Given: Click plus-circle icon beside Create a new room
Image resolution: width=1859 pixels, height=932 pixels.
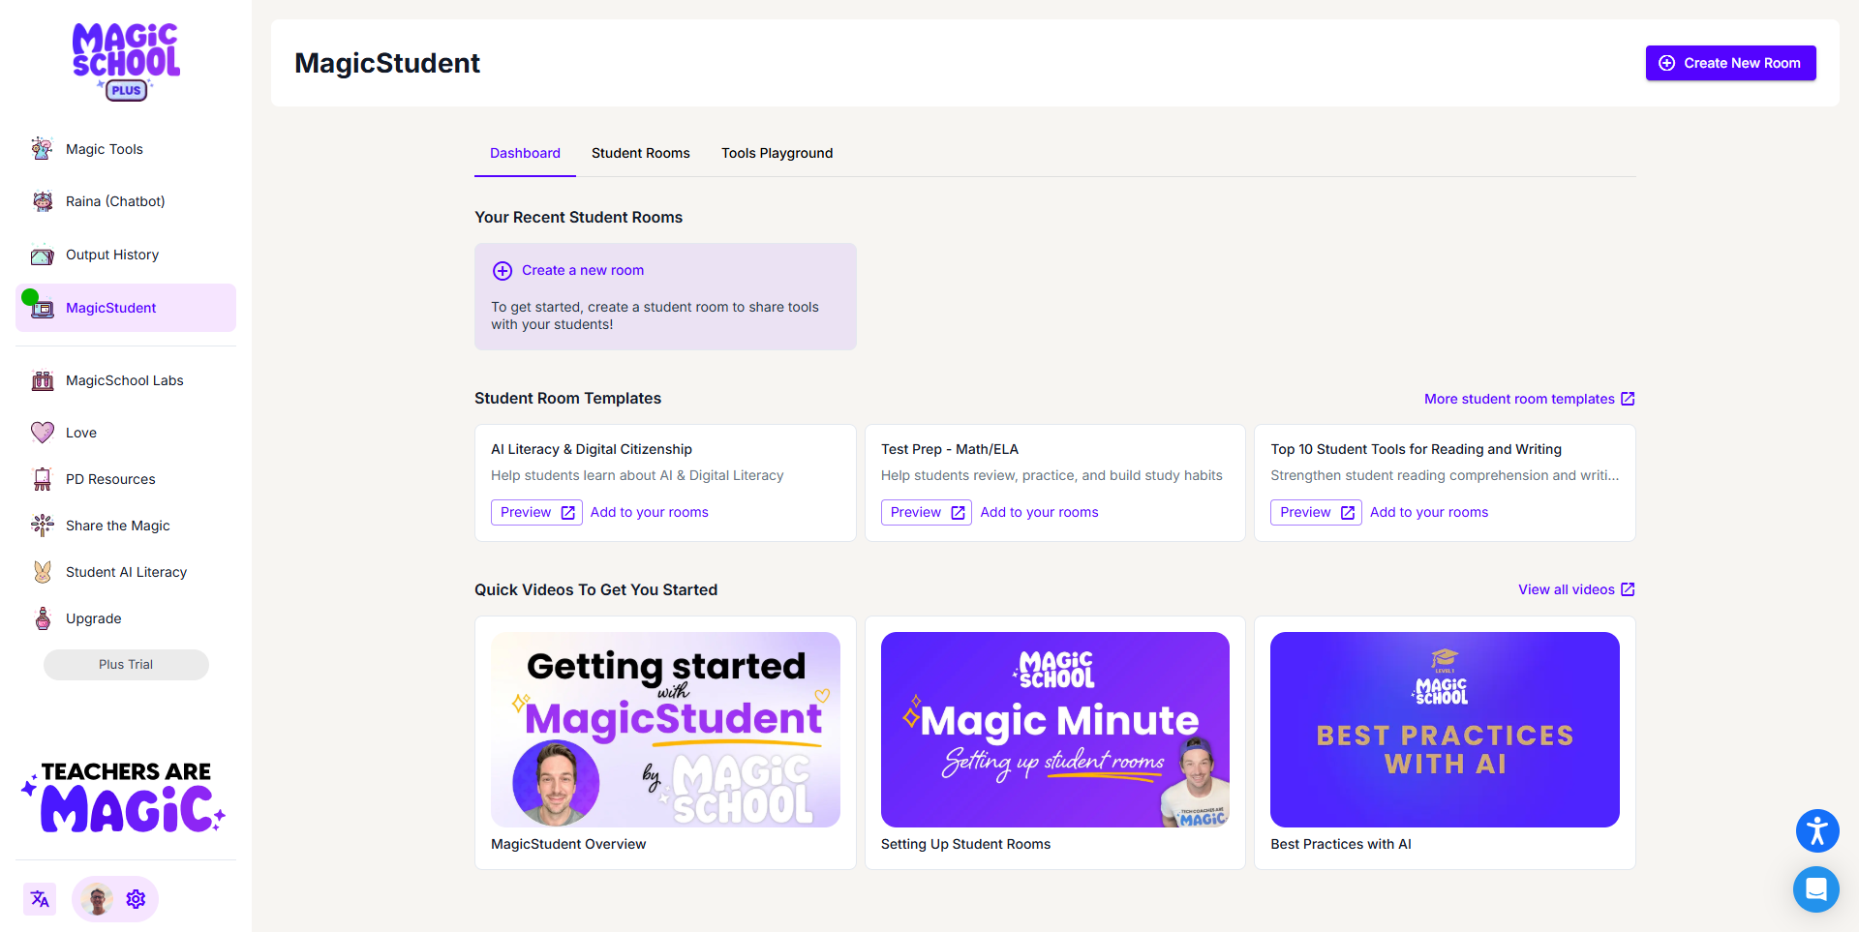Looking at the screenshot, I should pyautogui.click(x=503, y=271).
